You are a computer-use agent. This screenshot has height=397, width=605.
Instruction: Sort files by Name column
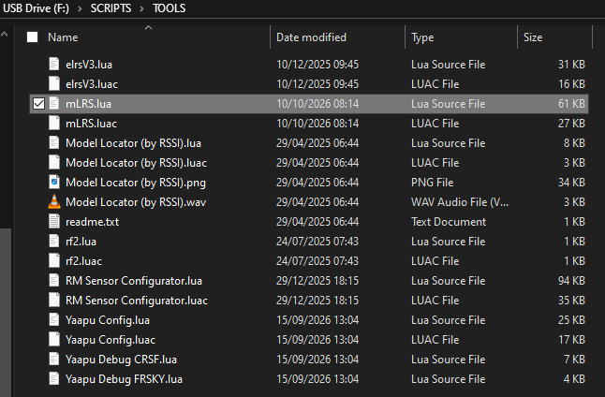(63, 37)
